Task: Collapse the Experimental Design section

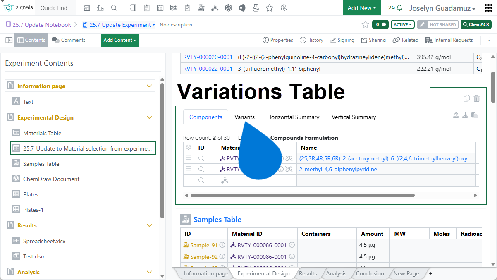Action: 149,117
